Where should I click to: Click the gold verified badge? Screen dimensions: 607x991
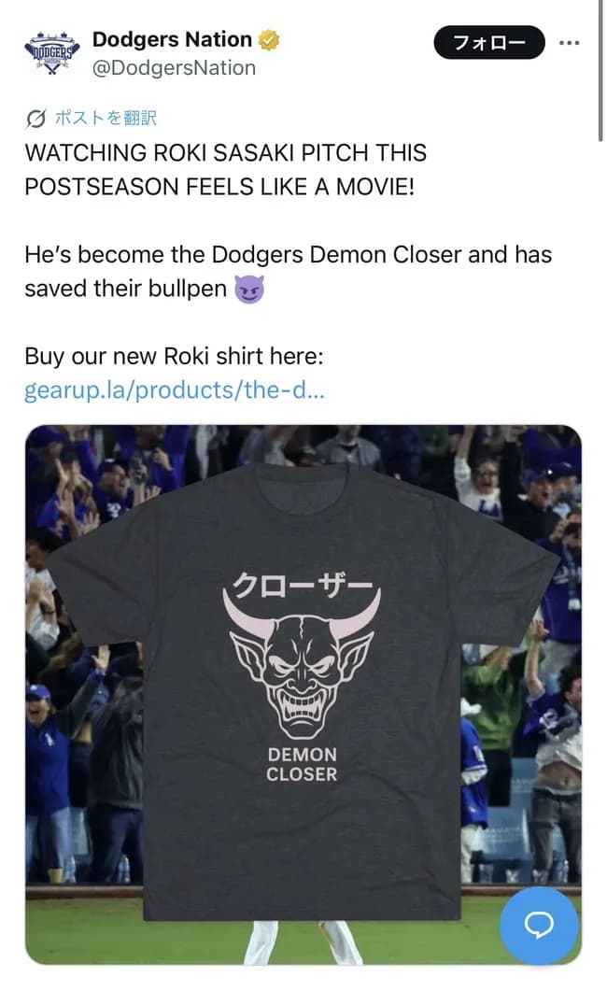click(270, 40)
